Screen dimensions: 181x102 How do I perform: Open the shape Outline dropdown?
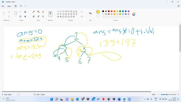coord(82,12)
